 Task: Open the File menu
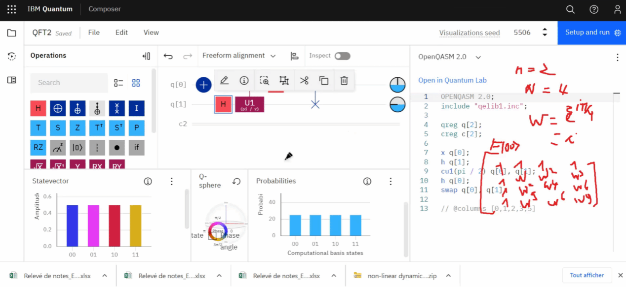94,32
